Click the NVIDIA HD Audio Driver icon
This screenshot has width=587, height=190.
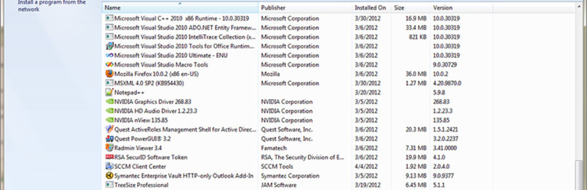pyautogui.click(x=109, y=111)
